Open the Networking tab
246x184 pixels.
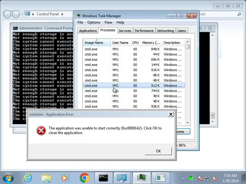pyautogui.click(x=165, y=31)
